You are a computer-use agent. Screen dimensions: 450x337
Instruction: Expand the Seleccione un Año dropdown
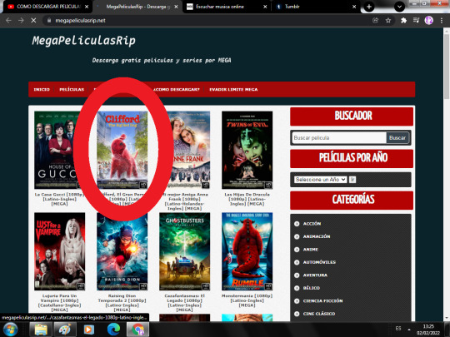point(320,180)
